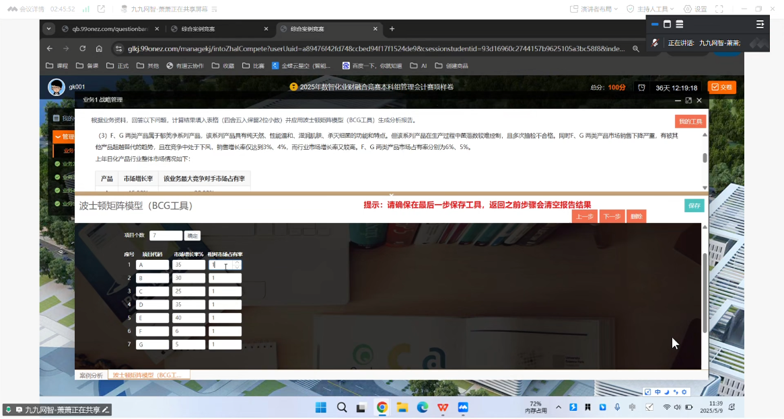Open Microsoft Edge from the taskbar
784x419 pixels.
point(423,407)
